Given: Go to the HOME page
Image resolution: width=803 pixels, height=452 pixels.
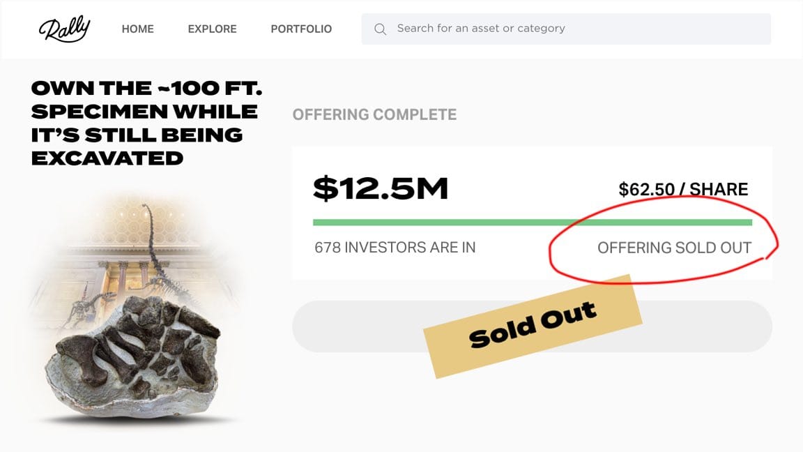Looking at the screenshot, I should (x=137, y=29).
